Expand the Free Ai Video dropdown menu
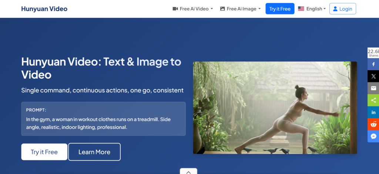Screen dimensions: 379x174 (192, 9)
